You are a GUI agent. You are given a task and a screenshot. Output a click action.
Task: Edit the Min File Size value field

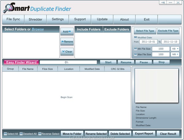pos(161,49)
